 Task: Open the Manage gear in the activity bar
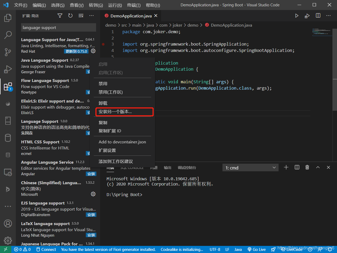click(x=8, y=240)
